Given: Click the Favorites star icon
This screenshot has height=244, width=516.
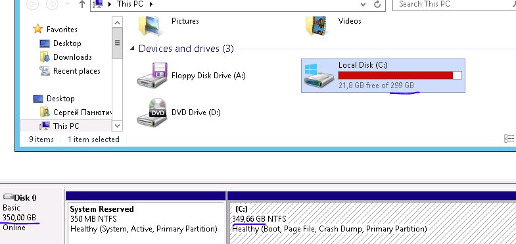Looking at the screenshot, I should click(38, 29).
